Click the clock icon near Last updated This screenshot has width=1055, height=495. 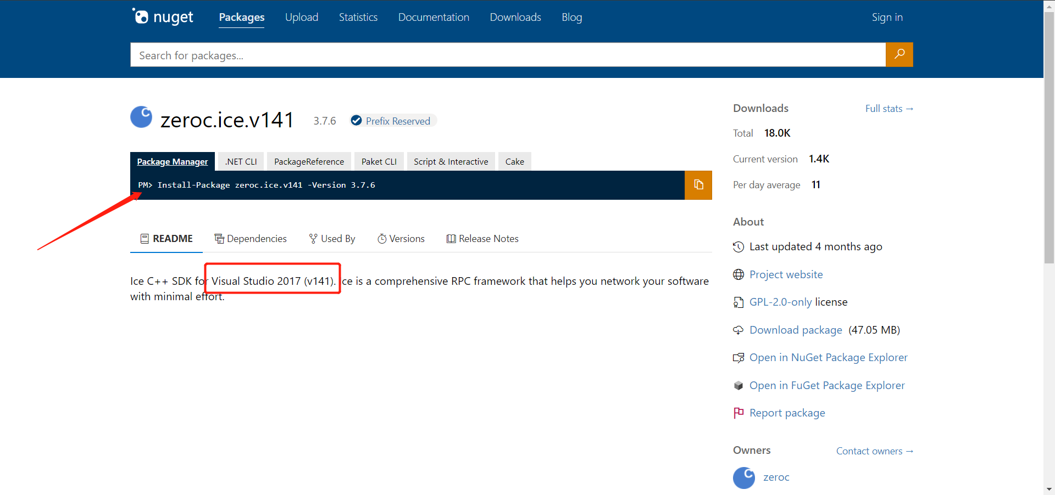pos(738,247)
